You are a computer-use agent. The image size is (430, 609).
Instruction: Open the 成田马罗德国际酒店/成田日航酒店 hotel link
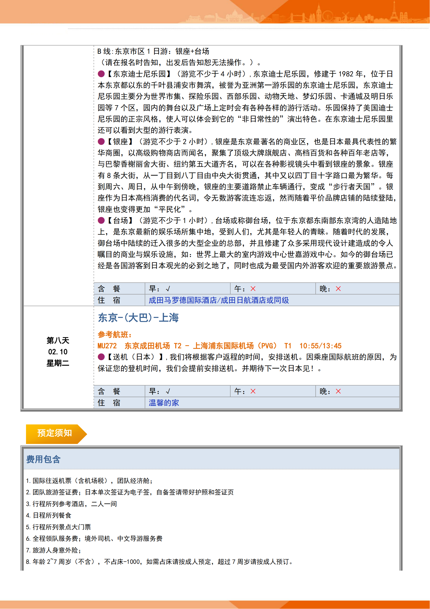(219, 300)
